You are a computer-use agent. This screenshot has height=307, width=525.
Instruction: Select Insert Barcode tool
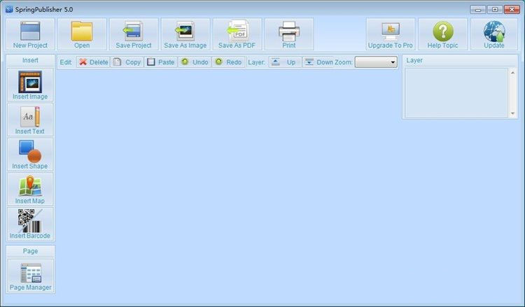[30, 224]
